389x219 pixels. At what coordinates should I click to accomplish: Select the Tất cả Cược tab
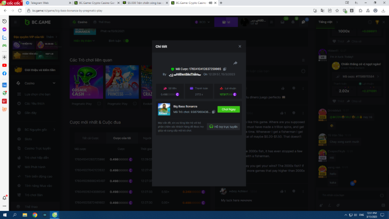pyautogui.click(x=89, y=138)
